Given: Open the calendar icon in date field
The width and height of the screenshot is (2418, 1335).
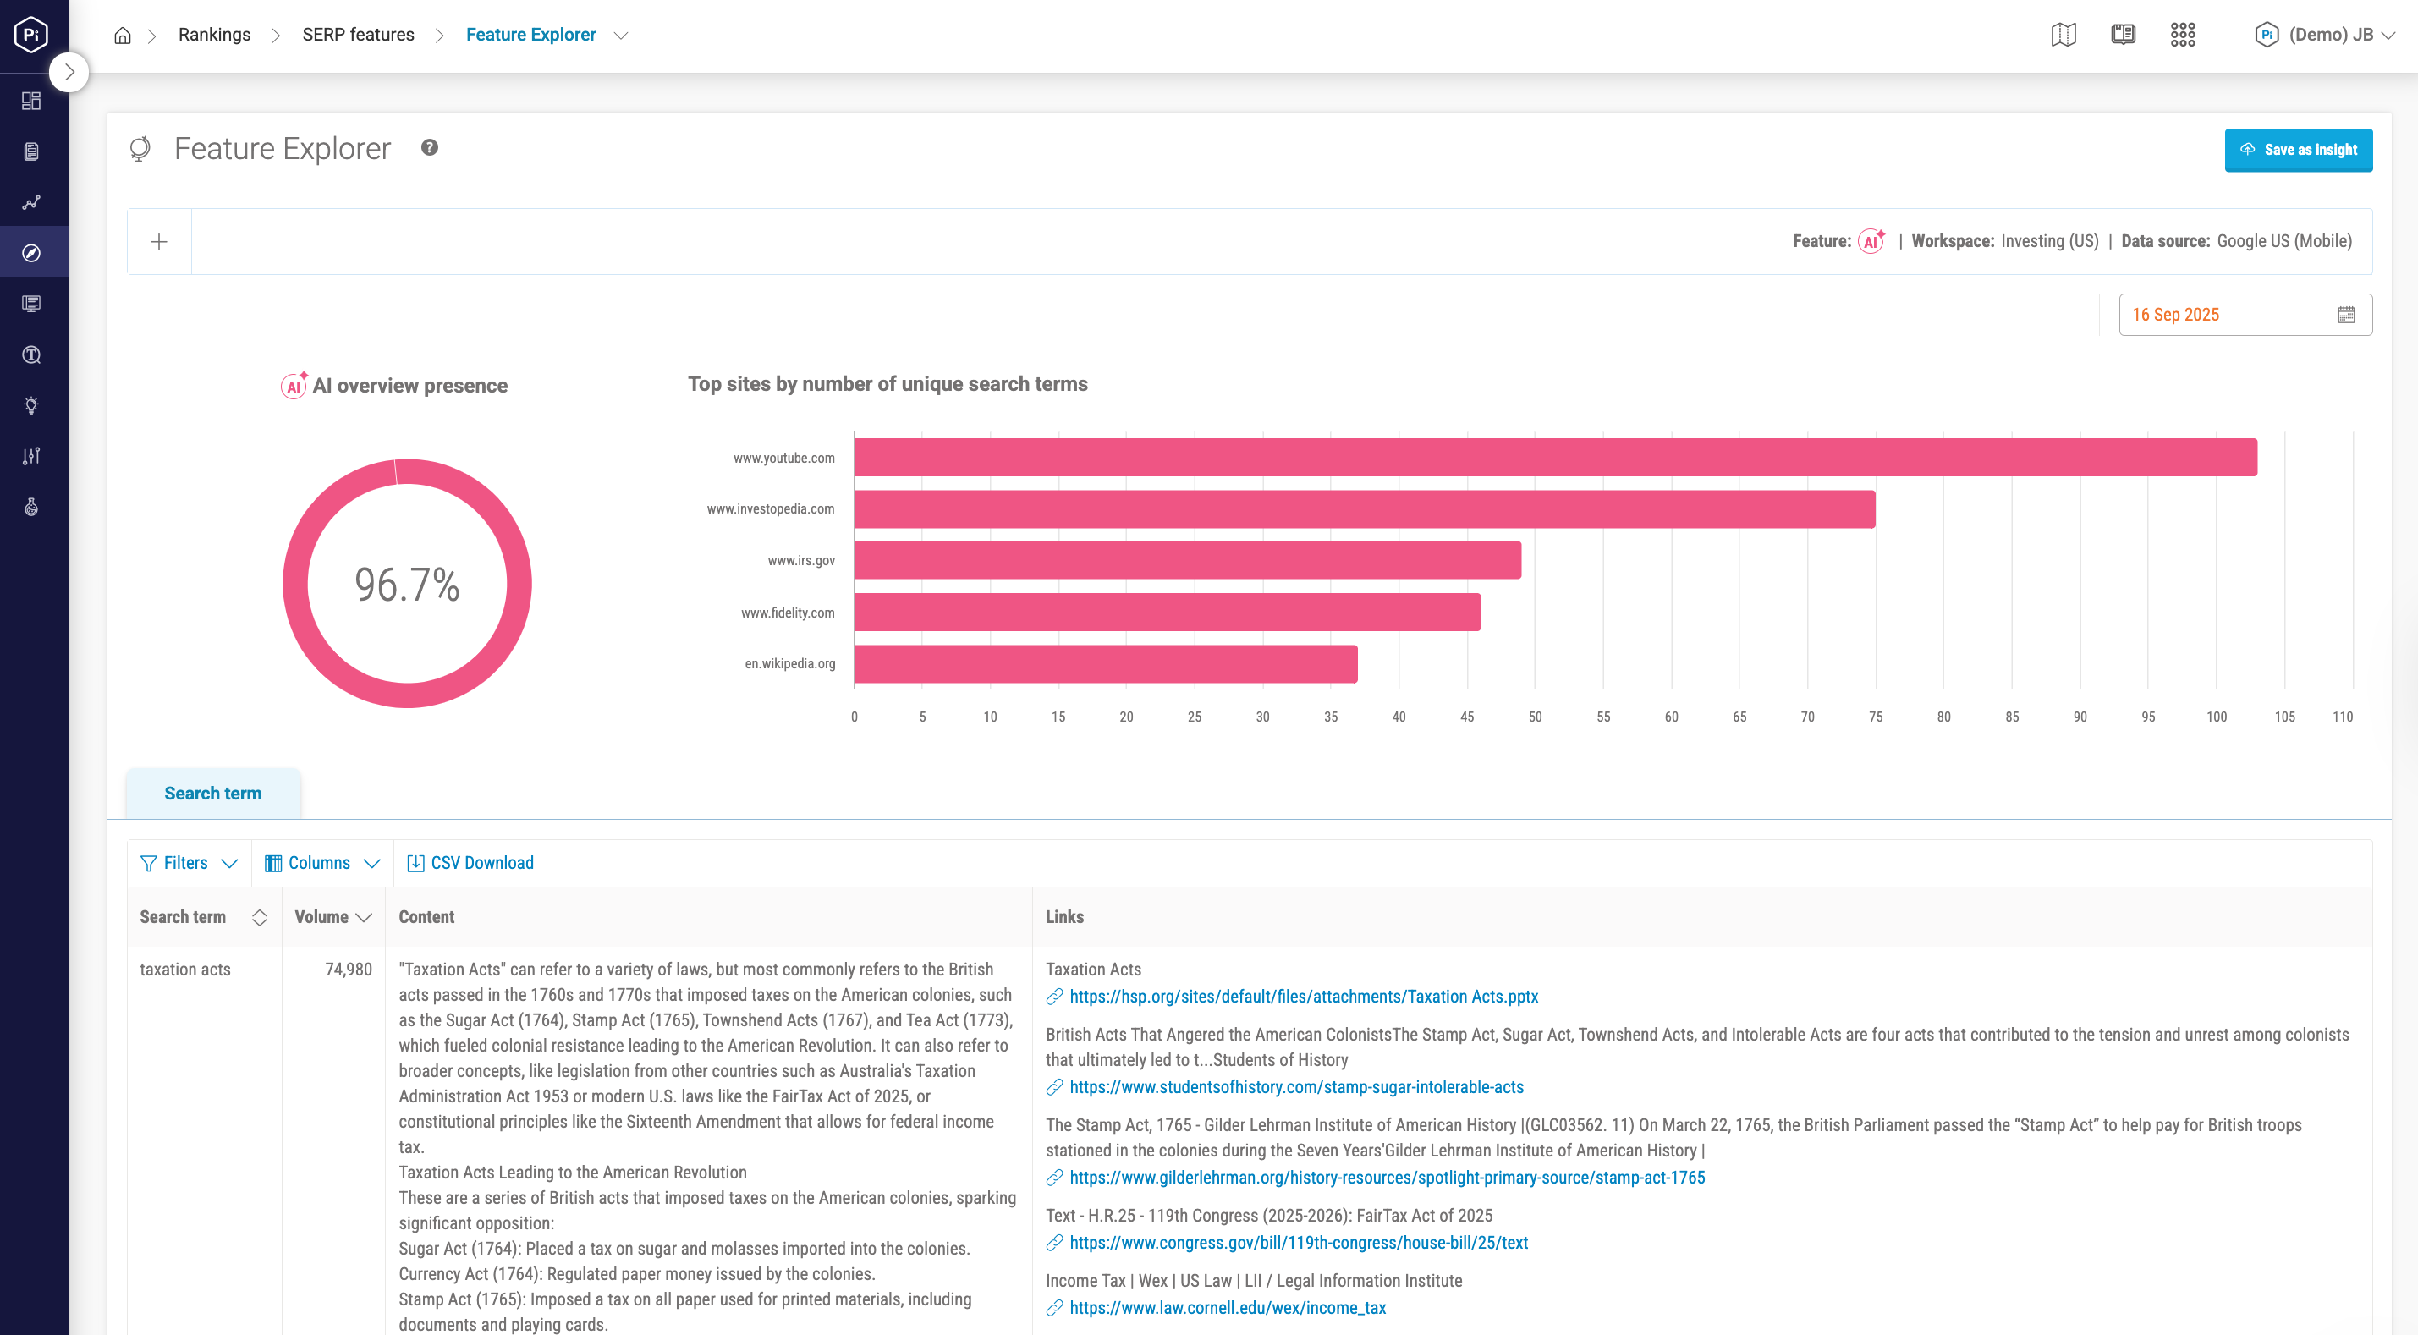Looking at the screenshot, I should 2346,315.
